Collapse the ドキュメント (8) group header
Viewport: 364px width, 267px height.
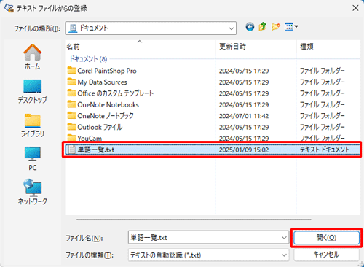coord(88,59)
